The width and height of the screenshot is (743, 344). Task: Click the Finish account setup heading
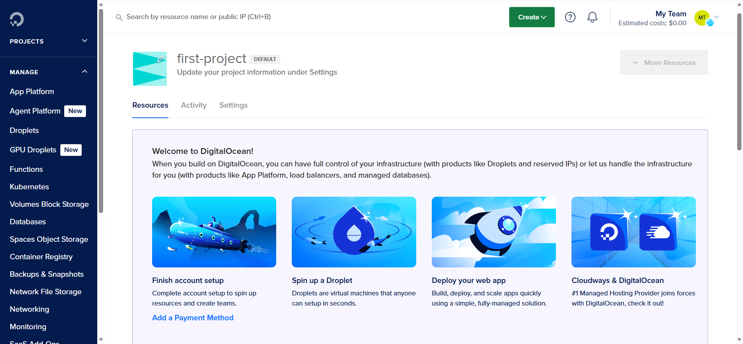point(188,280)
